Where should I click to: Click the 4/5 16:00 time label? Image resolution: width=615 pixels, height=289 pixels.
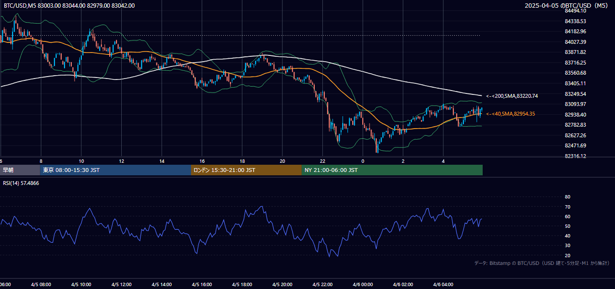202,285
